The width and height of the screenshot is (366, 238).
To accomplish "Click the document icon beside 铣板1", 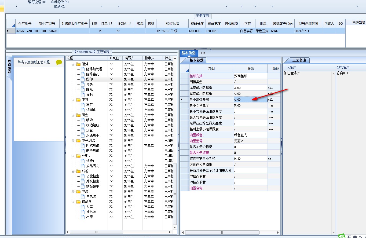I will pyautogui.click(x=83, y=161).
